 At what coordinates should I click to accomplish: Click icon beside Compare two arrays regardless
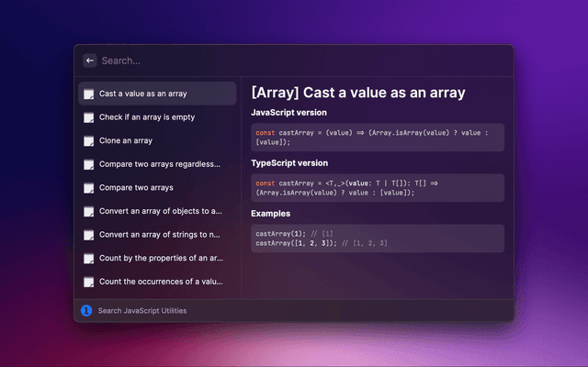[x=88, y=164]
